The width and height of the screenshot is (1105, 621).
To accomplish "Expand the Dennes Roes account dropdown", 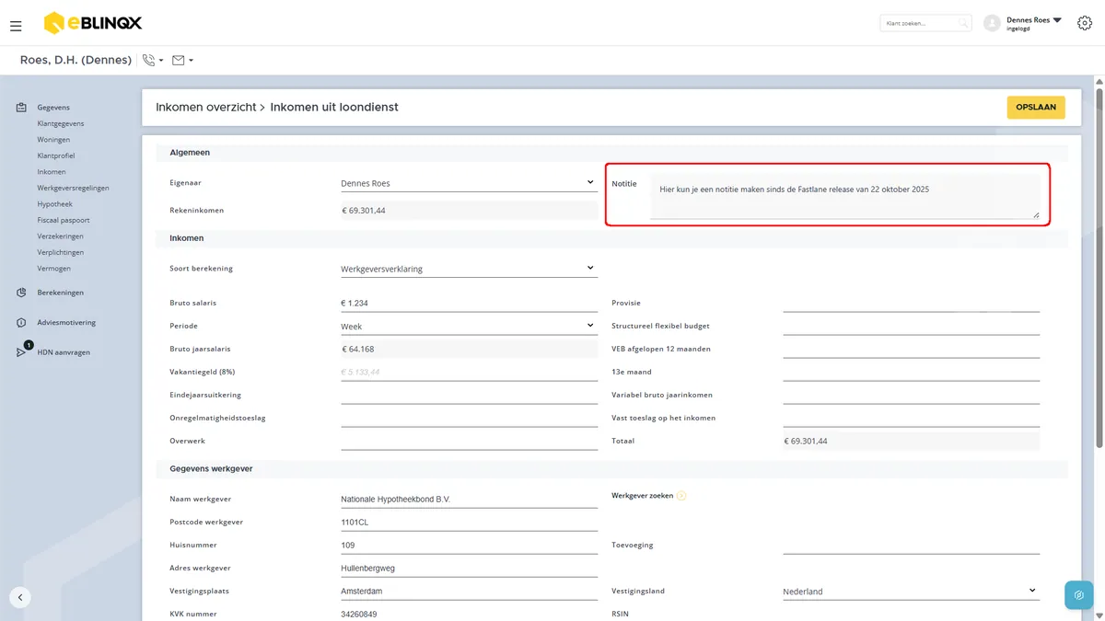I will [x=1057, y=19].
